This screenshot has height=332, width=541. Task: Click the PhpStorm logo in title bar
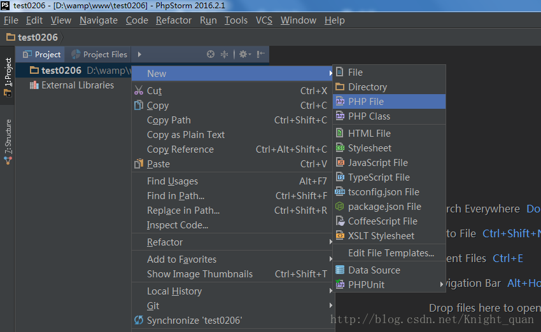click(x=5, y=6)
